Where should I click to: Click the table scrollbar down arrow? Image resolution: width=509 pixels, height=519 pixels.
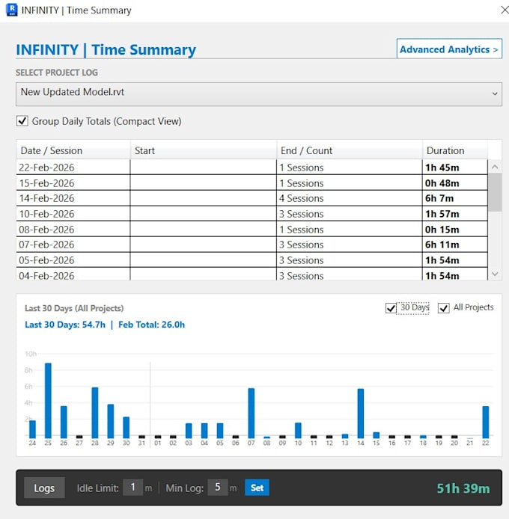click(495, 274)
